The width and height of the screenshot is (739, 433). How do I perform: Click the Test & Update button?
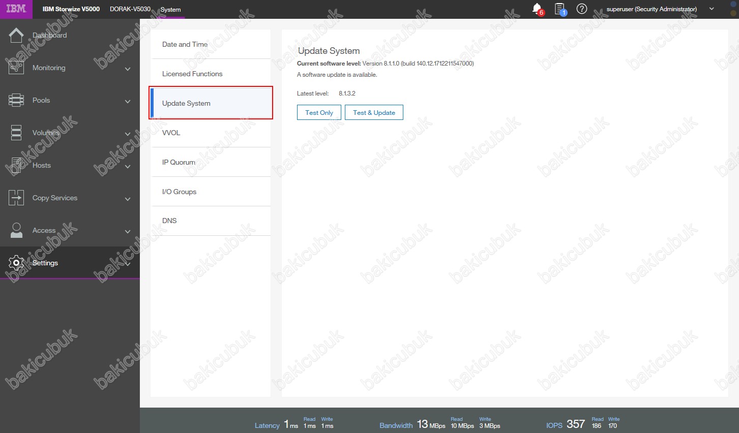point(374,112)
